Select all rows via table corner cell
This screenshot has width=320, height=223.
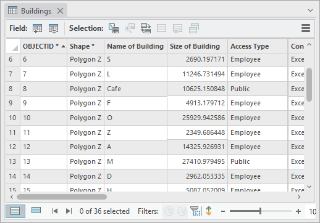[13, 46]
